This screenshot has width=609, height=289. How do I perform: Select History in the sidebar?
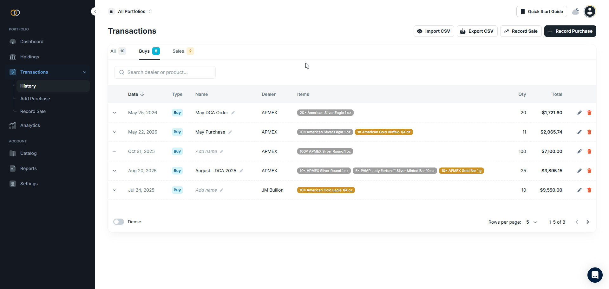tap(53, 86)
